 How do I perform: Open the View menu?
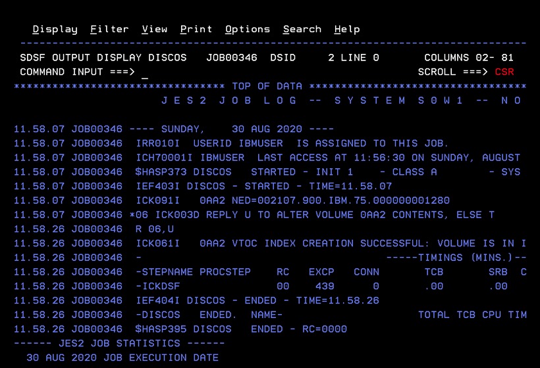coord(155,29)
